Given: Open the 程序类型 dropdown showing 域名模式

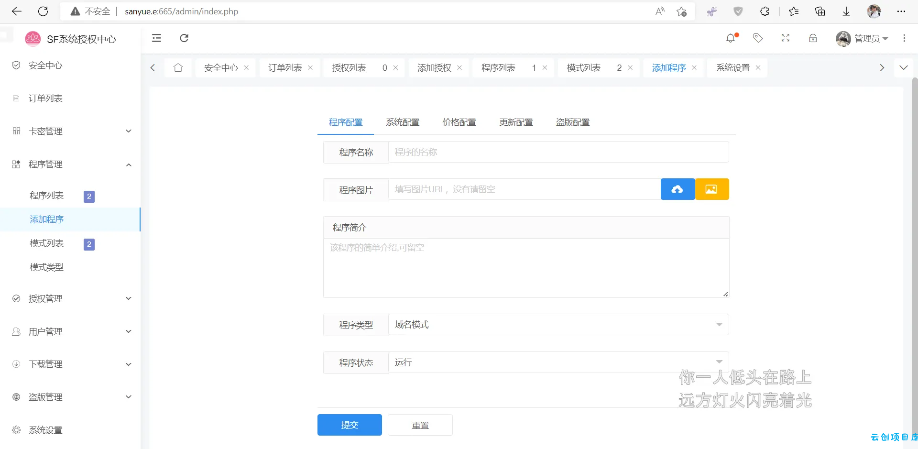Looking at the screenshot, I should coord(558,325).
